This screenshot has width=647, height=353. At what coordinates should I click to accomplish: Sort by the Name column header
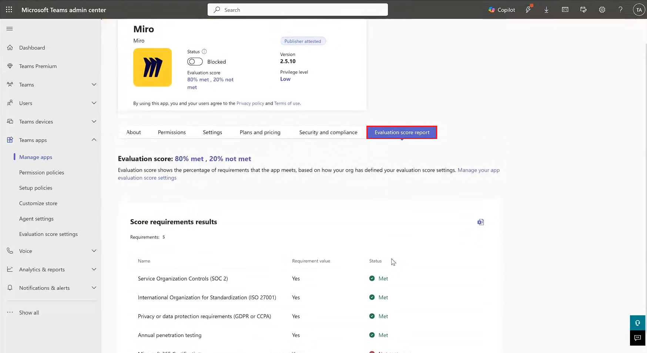click(144, 261)
